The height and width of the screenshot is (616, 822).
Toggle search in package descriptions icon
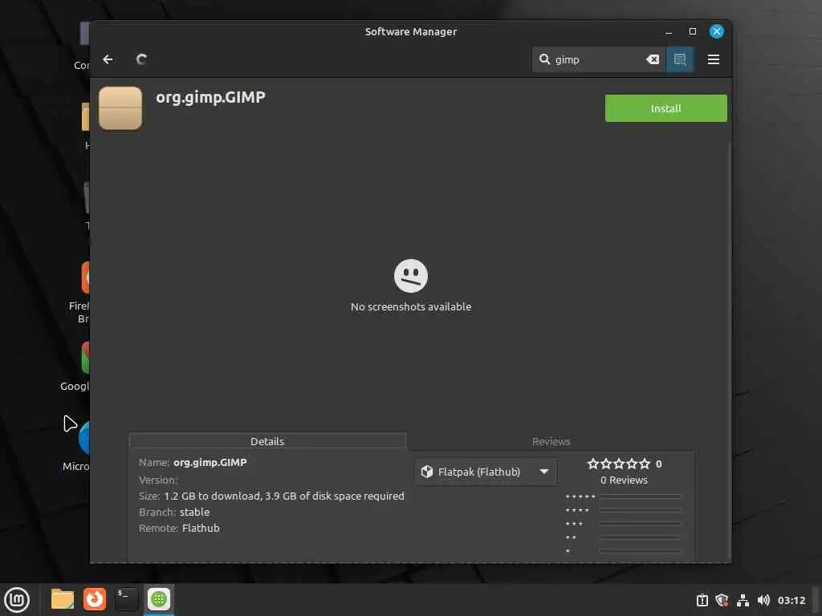tap(680, 59)
